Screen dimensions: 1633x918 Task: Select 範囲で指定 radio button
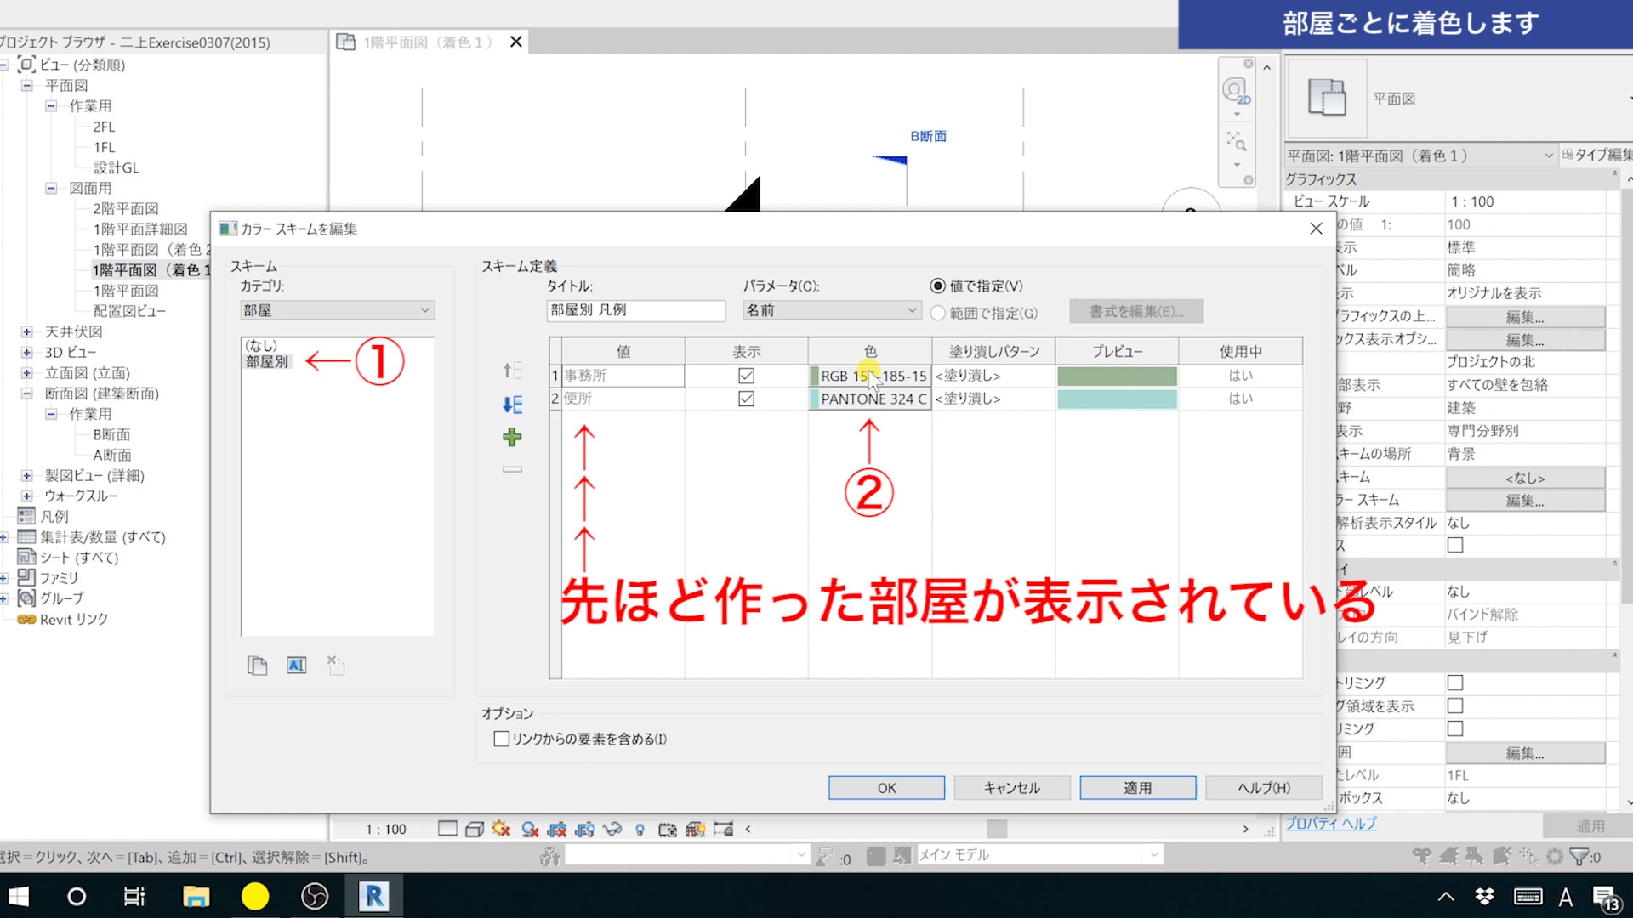937,313
